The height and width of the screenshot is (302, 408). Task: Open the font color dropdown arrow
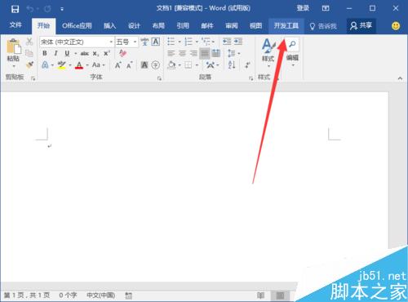(87, 65)
